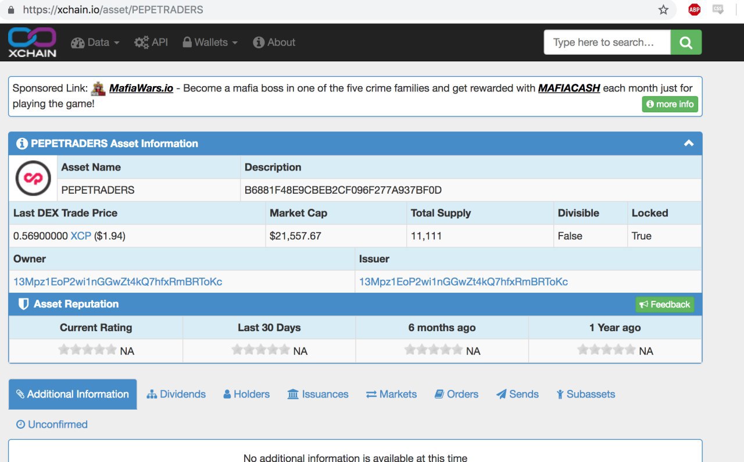Bookmark page with the star icon
744x462 pixels.
click(x=663, y=10)
